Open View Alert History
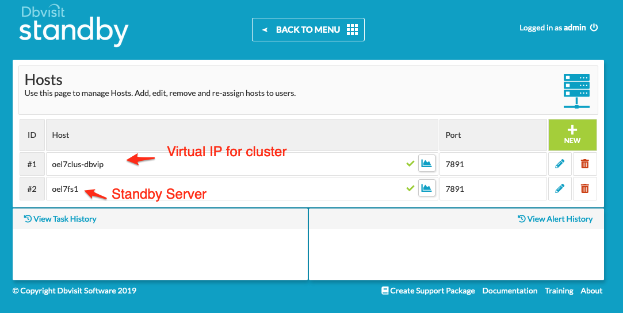The height and width of the screenshot is (313, 623). pos(555,219)
